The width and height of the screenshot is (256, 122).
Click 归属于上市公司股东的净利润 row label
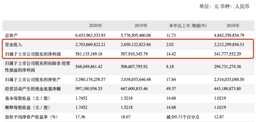coord(33,54)
